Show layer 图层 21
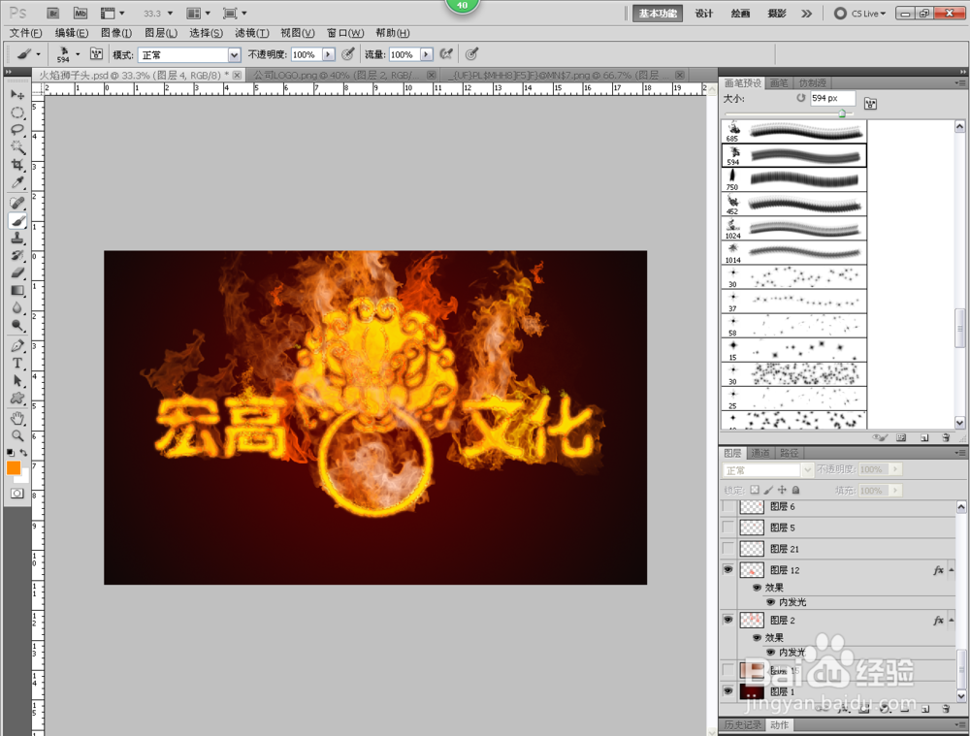Image resolution: width=970 pixels, height=736 pixels. point(727,548)
